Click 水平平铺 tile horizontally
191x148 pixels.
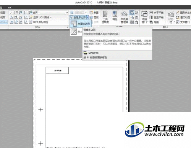[157, 13]
